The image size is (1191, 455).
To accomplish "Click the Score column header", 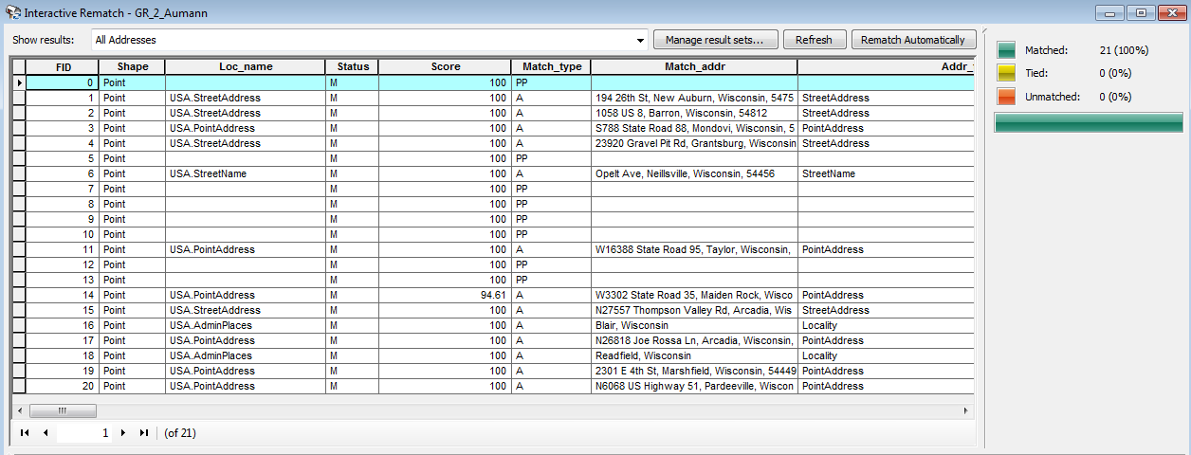I will coord(445,66).
